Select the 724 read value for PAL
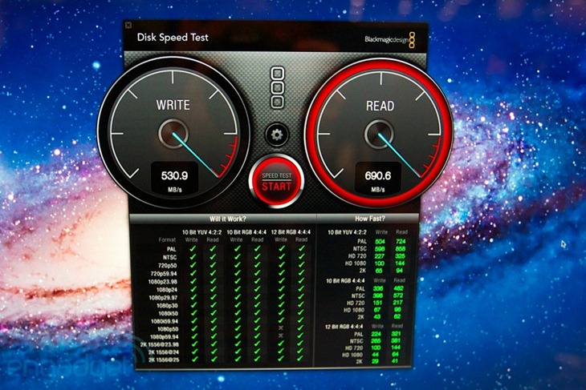The width and height of the screenshot is (586, 390). [401, 242]
